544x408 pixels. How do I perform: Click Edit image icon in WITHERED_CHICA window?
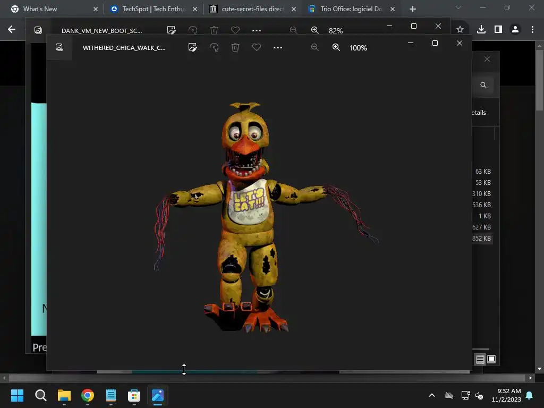coord(193,47)
